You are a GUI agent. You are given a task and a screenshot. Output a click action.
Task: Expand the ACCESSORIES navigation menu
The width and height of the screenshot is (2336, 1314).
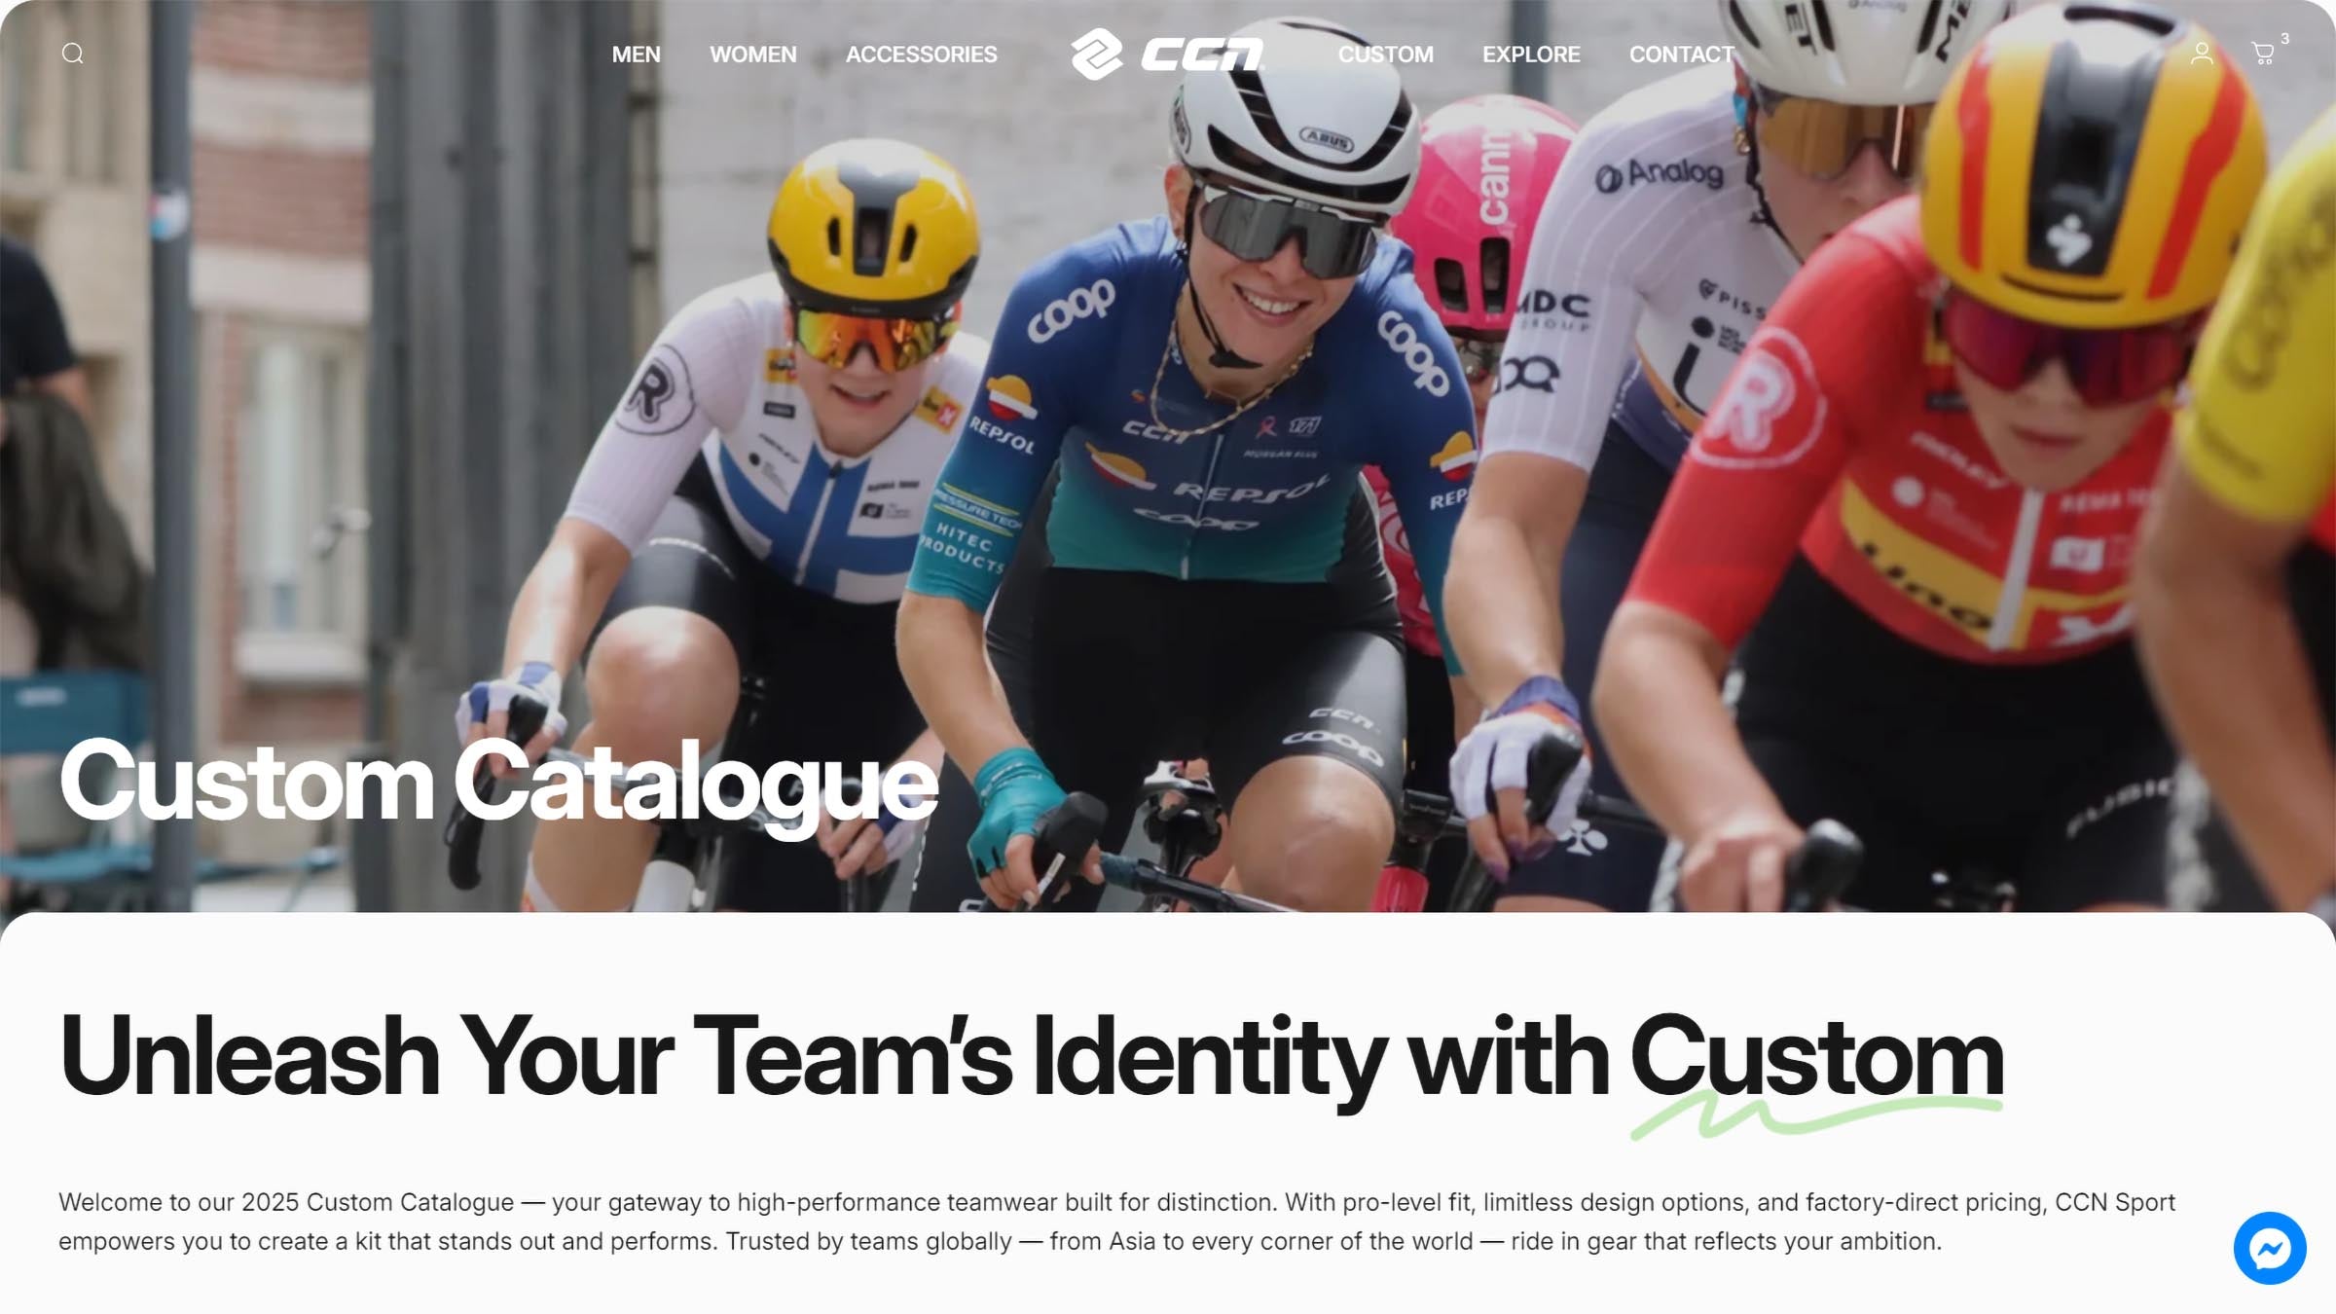921,55
